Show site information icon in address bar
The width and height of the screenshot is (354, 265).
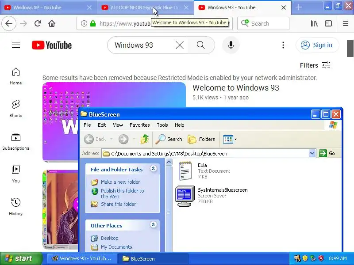(x=84, y=23)
